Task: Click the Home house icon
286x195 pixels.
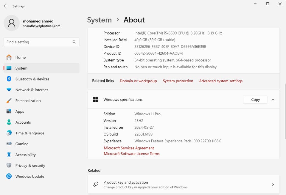Action: pos(9,57)
